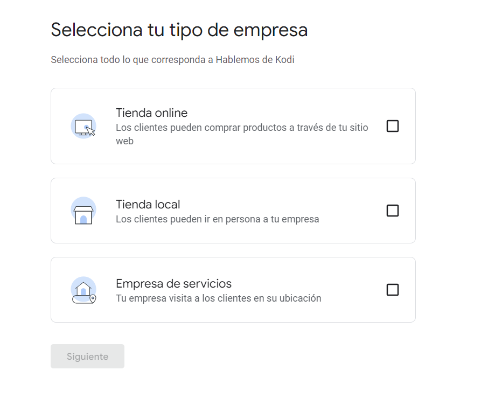Click the Empresa de servicios house icon
The height and width of the screenshot is (405, 481).
pyautogui.click(x=82, y=289)
